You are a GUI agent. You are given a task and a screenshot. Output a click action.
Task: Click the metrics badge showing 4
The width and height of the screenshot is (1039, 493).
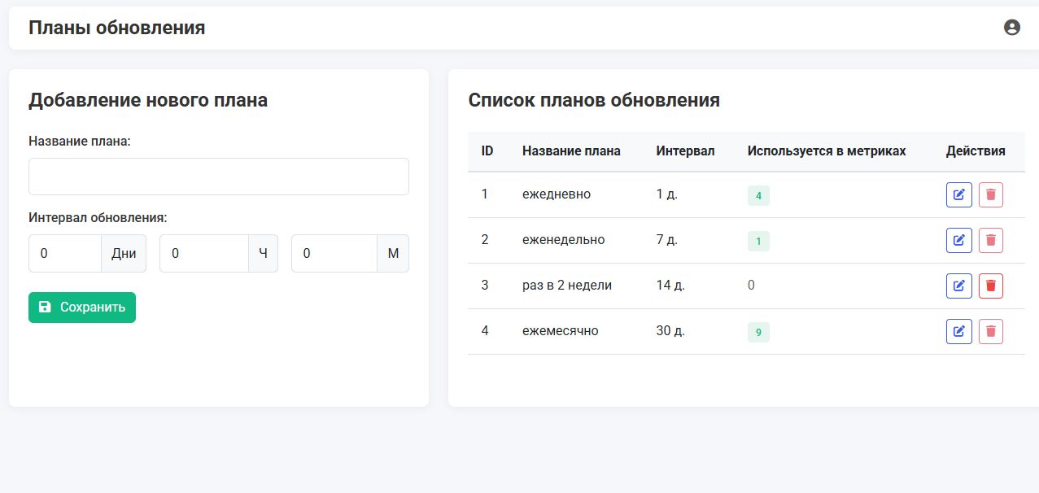(758, 196)
